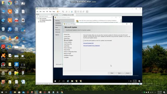
Task: Click the full screen mode icon in VMware toolbar
Action: tap(81, 11)
